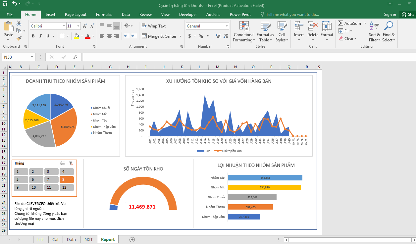
Task: Select month 5 in the Tháng slicer
Action: 21,180
